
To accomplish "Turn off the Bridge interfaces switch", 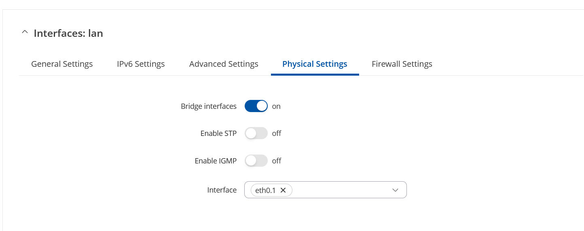I will click(x=256, y=106).
